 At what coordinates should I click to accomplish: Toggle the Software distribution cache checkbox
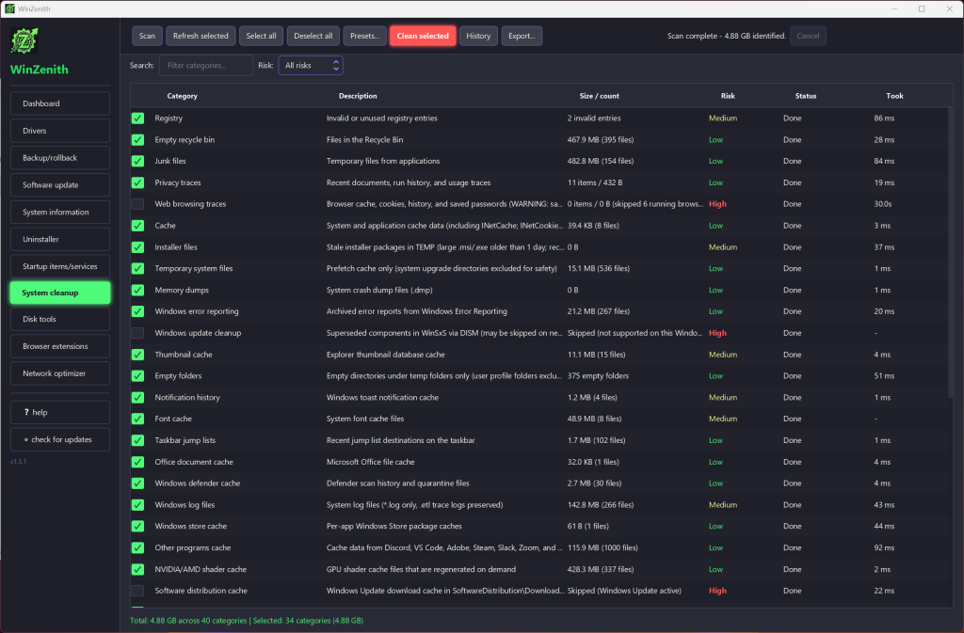137,591
